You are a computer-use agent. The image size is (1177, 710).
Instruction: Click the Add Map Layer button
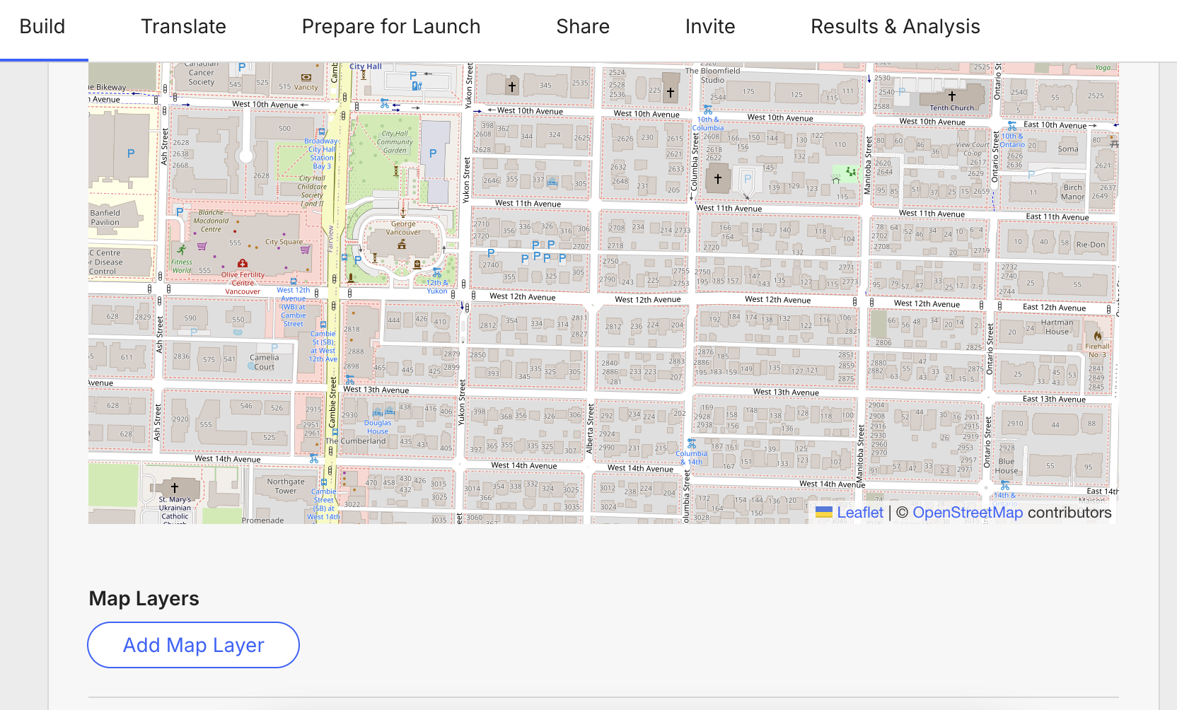click(193, 645)
